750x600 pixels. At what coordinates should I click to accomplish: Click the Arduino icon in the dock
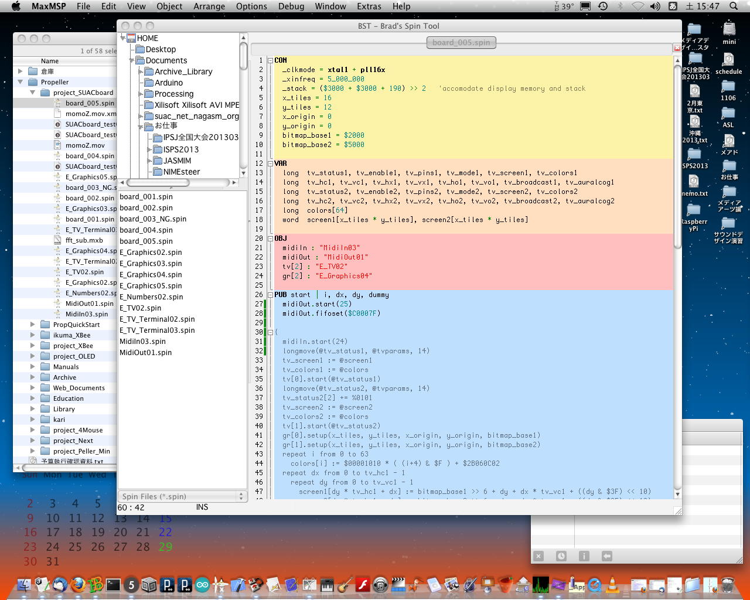pos(203,585)
